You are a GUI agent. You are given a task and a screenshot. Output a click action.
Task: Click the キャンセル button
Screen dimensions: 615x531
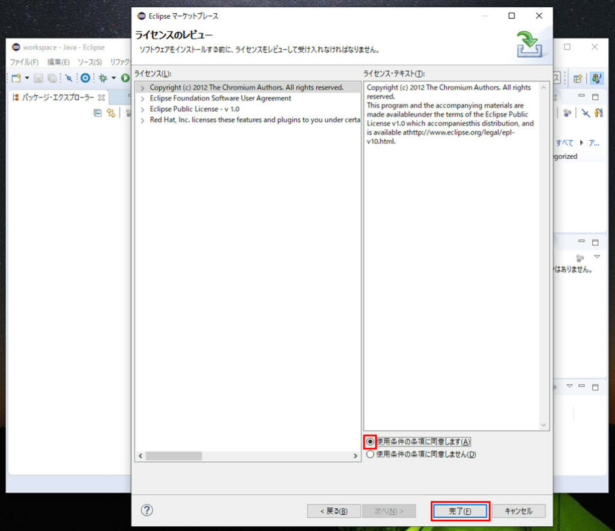coord(518,511)
